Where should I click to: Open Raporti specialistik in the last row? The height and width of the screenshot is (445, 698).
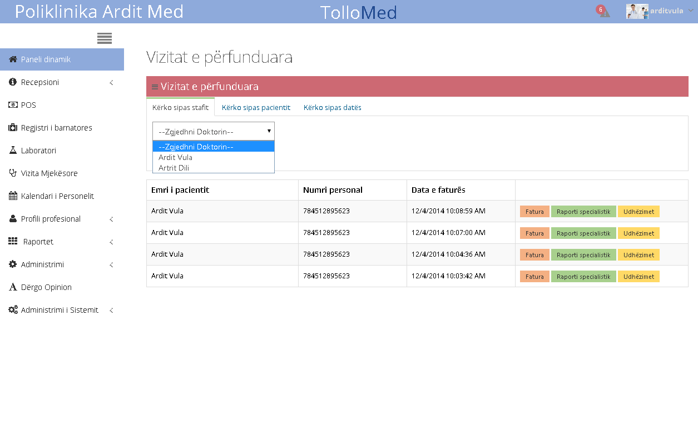point(583,277)
